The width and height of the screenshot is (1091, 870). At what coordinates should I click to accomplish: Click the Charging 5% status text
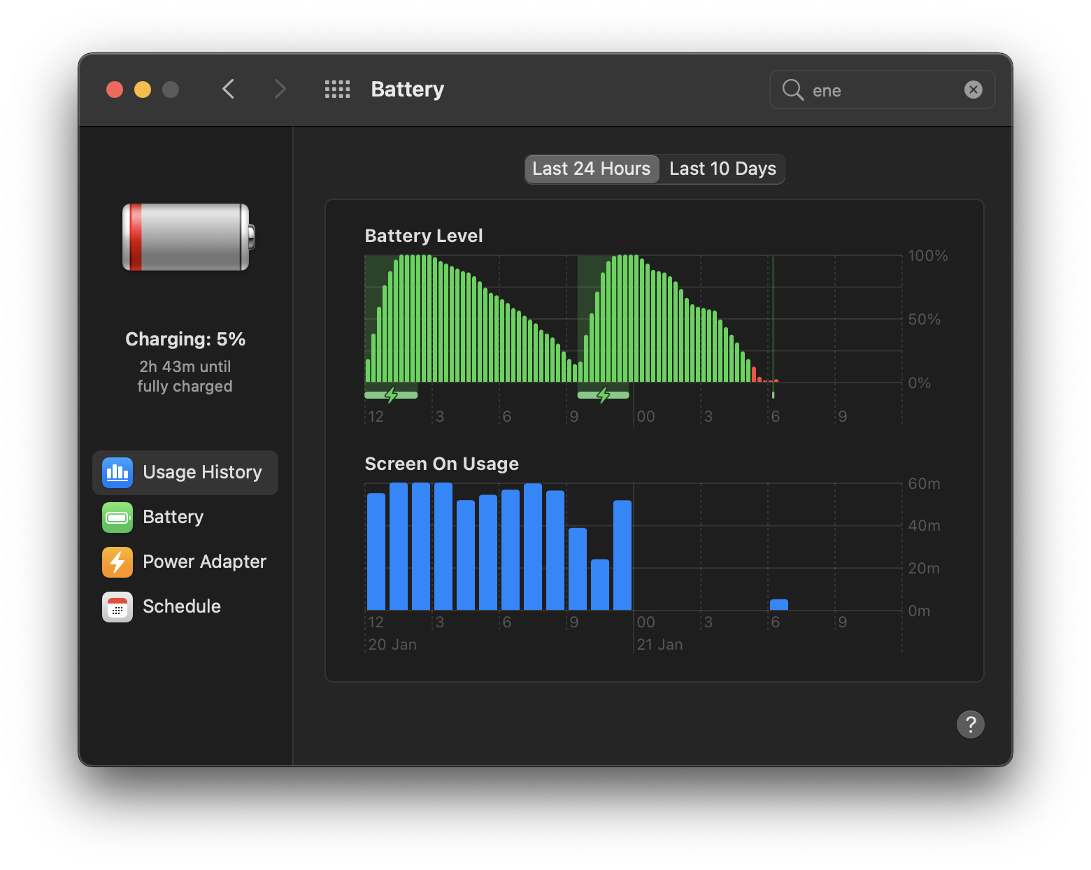pos(185,339)
